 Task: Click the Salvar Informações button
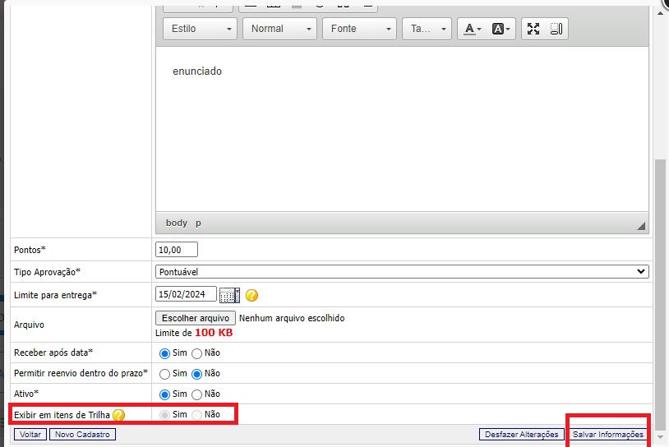pos(608,434)
